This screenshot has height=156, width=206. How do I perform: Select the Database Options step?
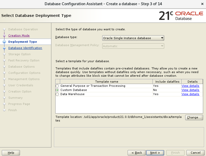pyautogui.click(x=22, y=67)
